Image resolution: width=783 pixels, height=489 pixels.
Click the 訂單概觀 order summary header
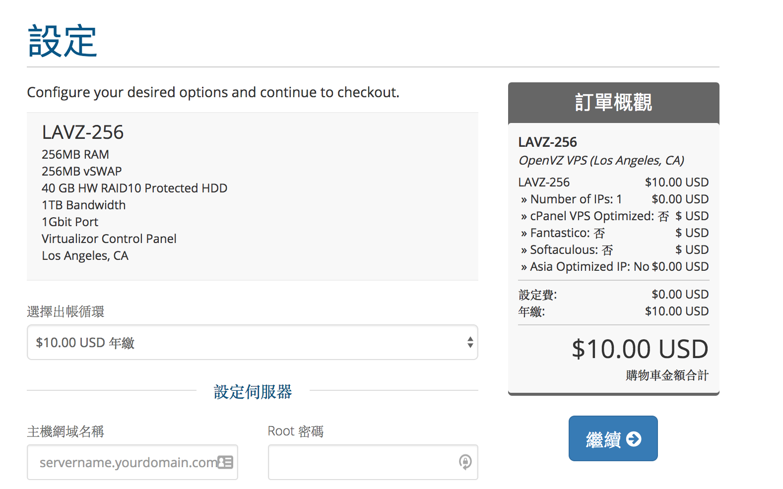click(x=614, y=103)
